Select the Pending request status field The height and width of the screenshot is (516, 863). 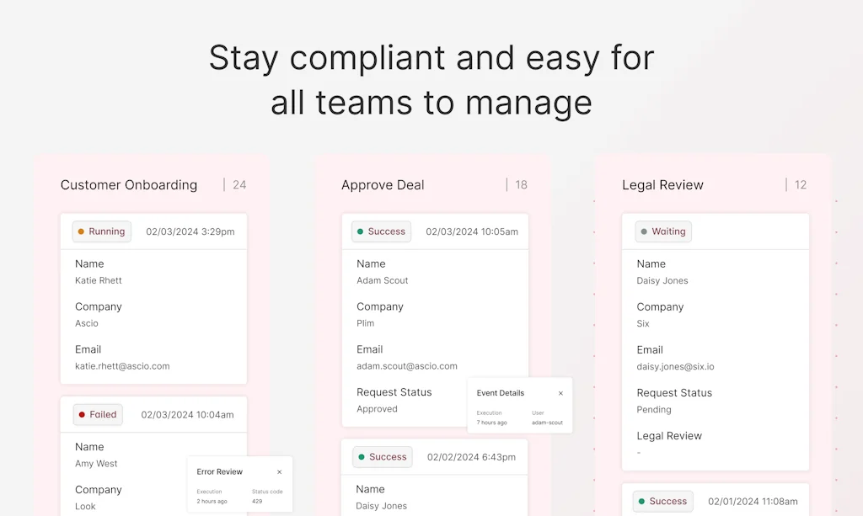pos(653,410)
